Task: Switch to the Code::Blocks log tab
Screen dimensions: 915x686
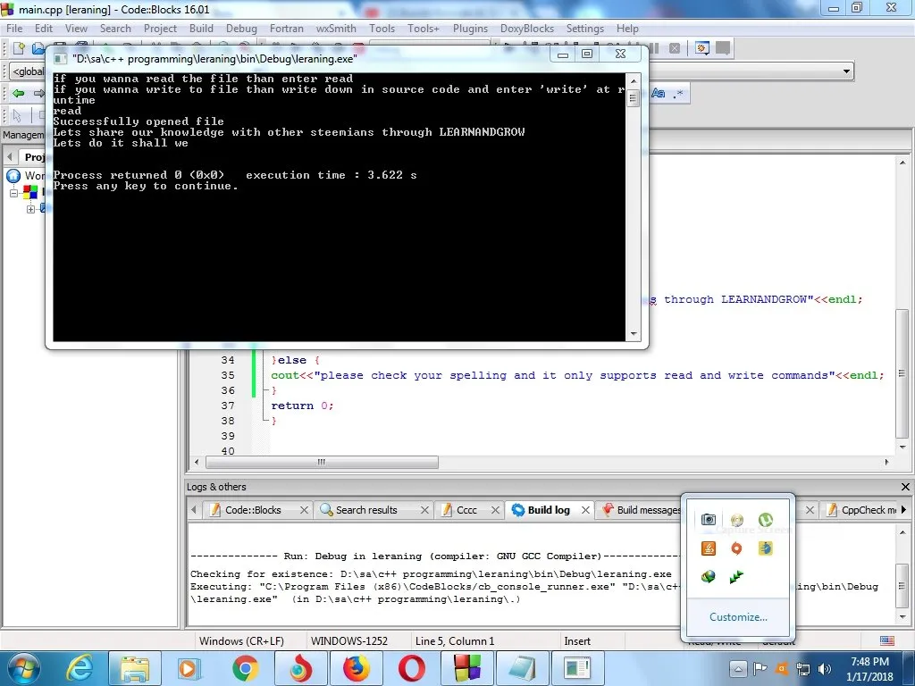Action: pyautogui.click(x=253, y=510)
